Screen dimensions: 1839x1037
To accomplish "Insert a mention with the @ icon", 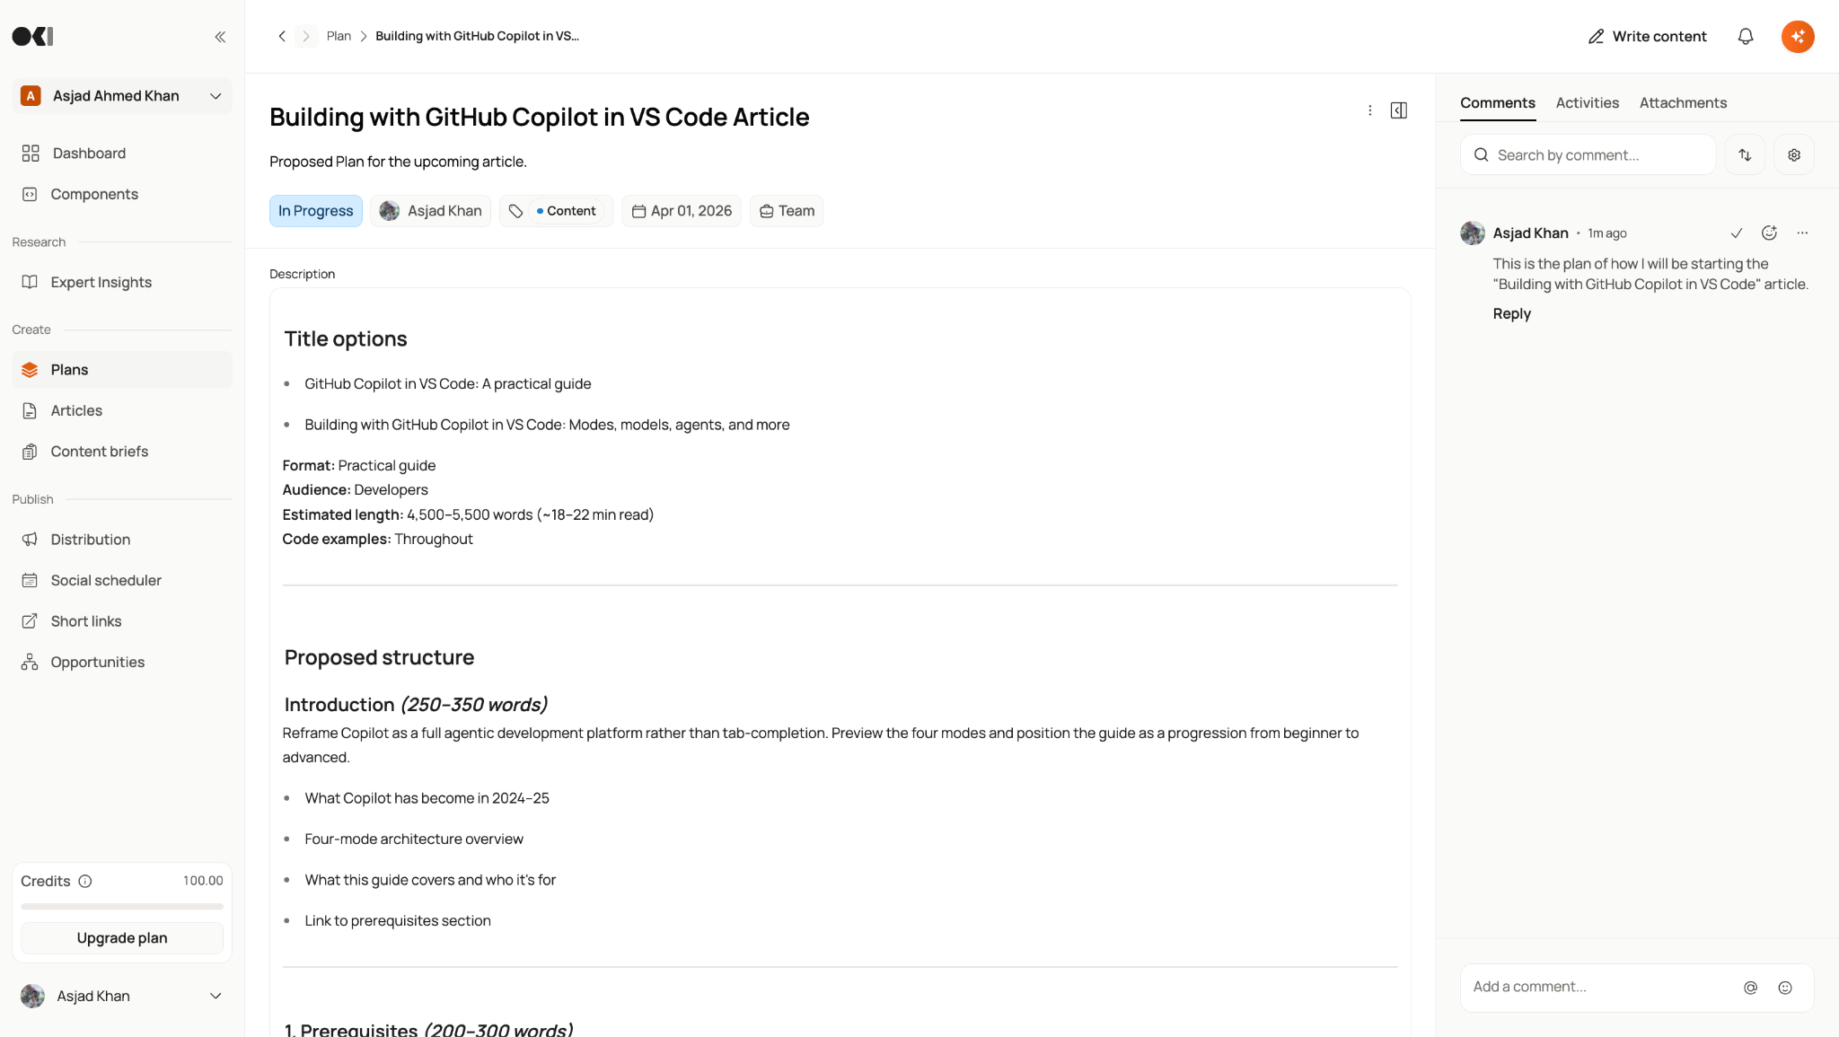I will pyautogui.click(x=1750, y=988).
